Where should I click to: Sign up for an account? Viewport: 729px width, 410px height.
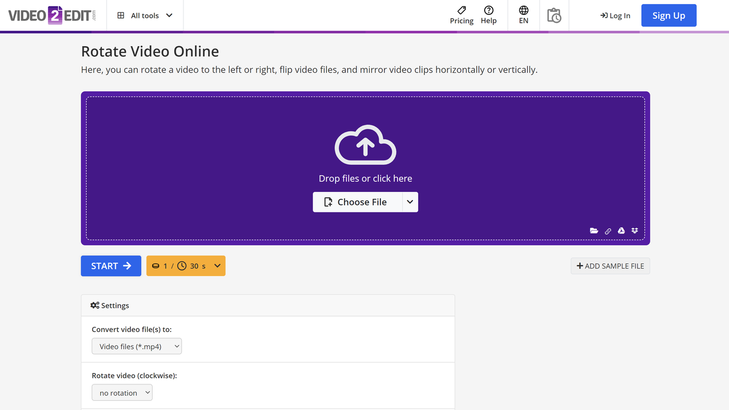coord(669,15)
